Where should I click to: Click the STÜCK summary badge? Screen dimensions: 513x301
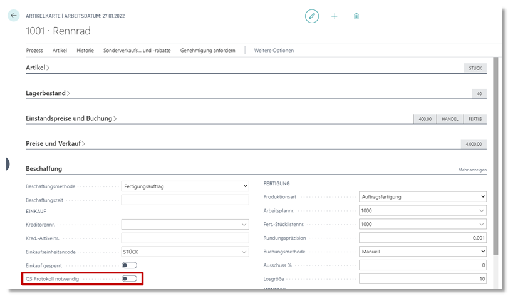tap(475, 68)
